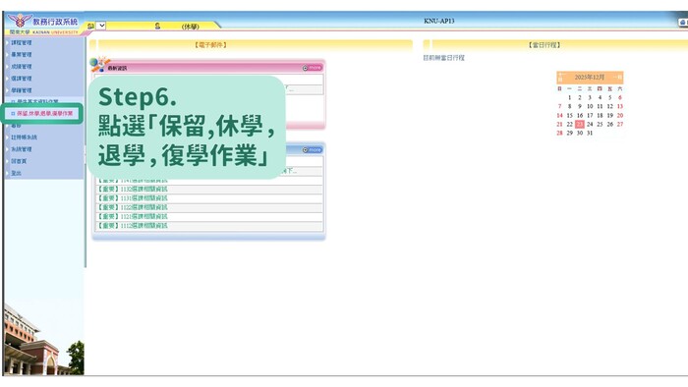Expand the 課程管理 sidebar menu
The height and width of the screenshot is (387, 688).
[x=21, y=43]
